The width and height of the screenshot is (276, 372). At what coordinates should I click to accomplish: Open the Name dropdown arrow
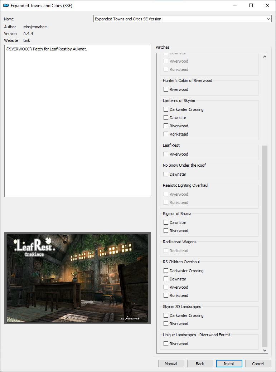pyautogui.click(x=268, y=19)
